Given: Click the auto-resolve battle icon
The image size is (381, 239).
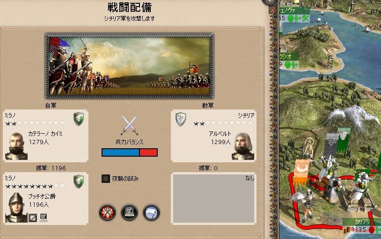Looking at the screenshot, I should point(129,212).
